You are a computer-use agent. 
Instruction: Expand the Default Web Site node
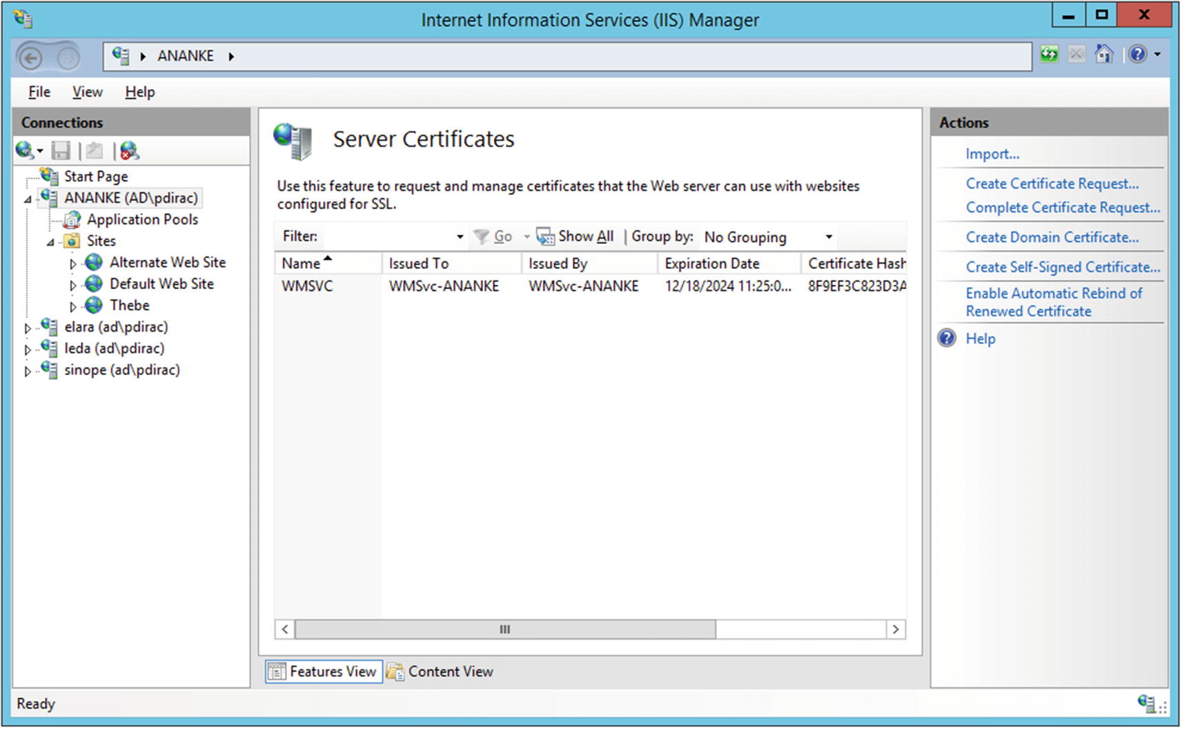(72, 285)
